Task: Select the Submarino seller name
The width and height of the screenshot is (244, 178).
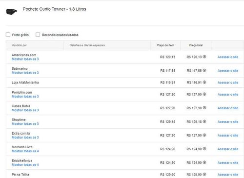Action: [x=20, y=69]
